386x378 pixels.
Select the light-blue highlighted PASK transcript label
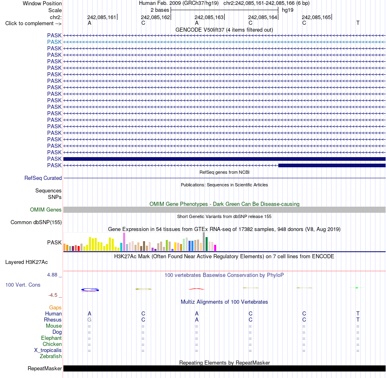(54, 42)
